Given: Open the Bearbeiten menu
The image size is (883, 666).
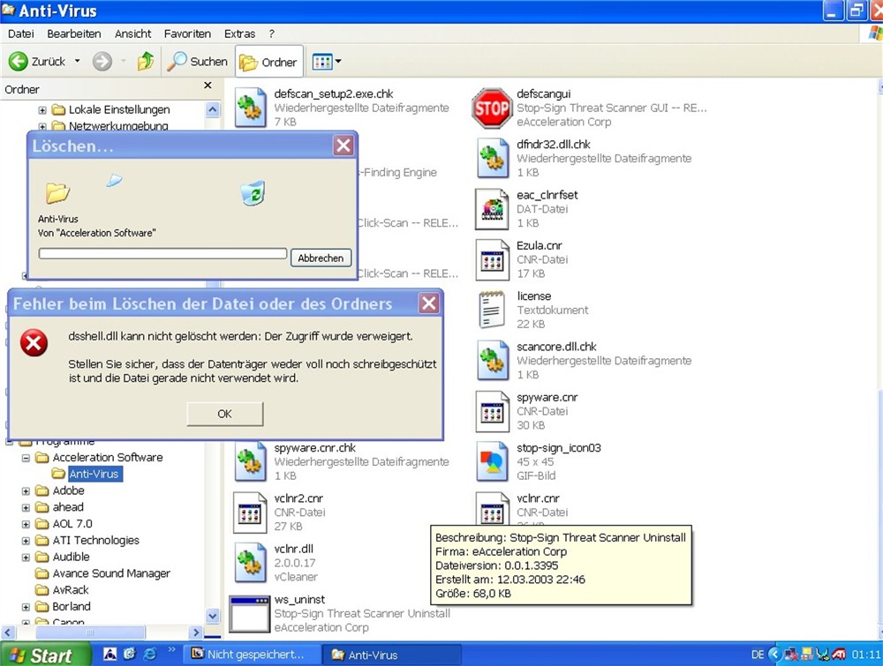Looking at the screenshot, I should [74, 34].
